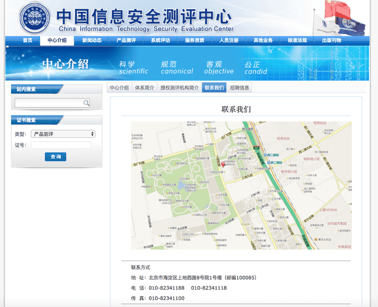378x307 pixels.
Task: Click the address text 北京市海淀区上地西路8号院1号楼
Action: 185,278
